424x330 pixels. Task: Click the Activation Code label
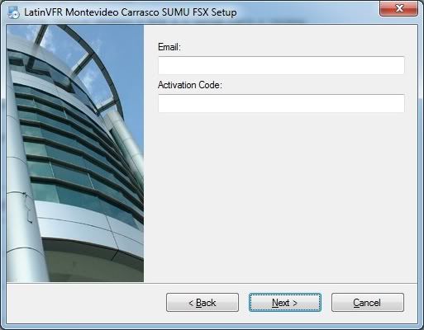pos(190,85)
